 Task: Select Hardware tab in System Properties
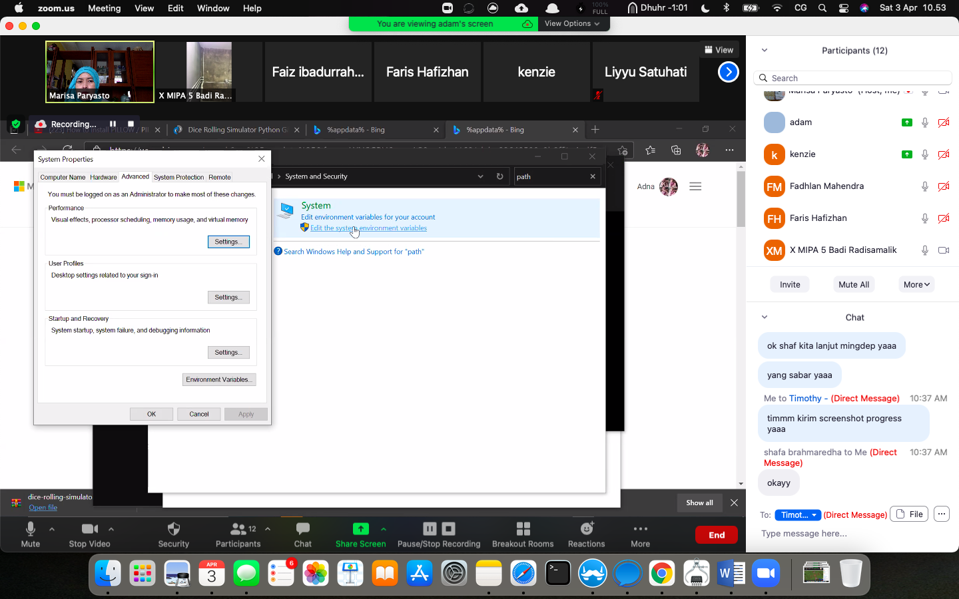tap(103, 177)
